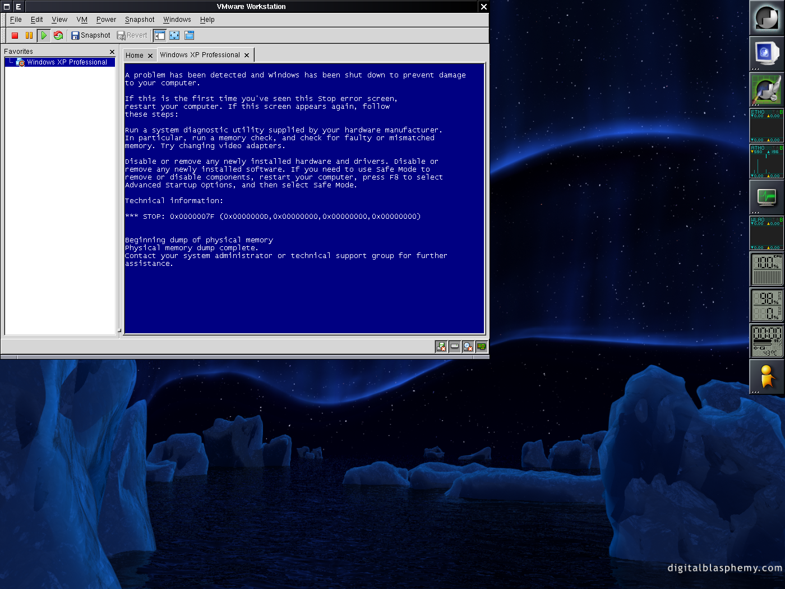Click inside the blue screen VM display
The width and height of the screenshot is (785, 589).
tap(304, 199)
